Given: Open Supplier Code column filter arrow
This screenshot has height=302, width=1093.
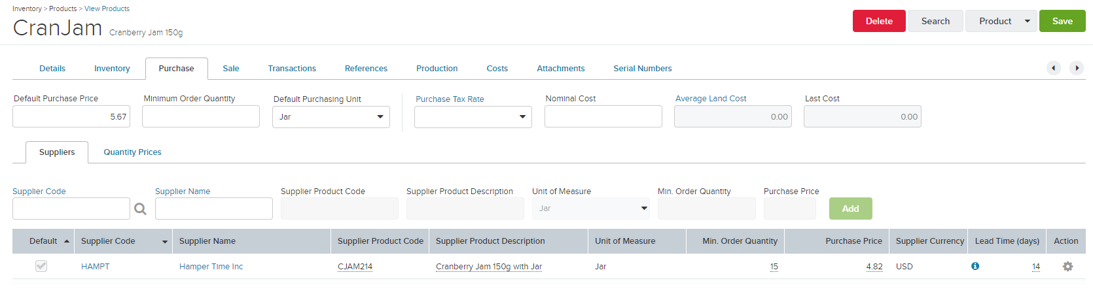Looking at the screenshot, I should click(x=165, y=242).
